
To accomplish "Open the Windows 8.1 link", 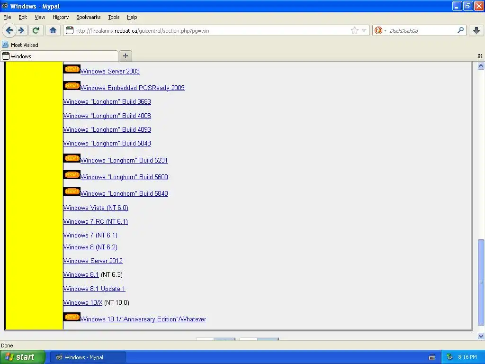I will [81, 275].
